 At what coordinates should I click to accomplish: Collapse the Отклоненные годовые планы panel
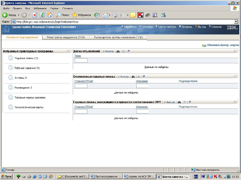235,76
